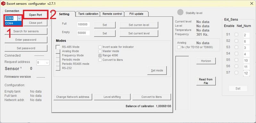Click the Frequency value 301 Hz.
256x123 pixels.
(x=202, y=34)
